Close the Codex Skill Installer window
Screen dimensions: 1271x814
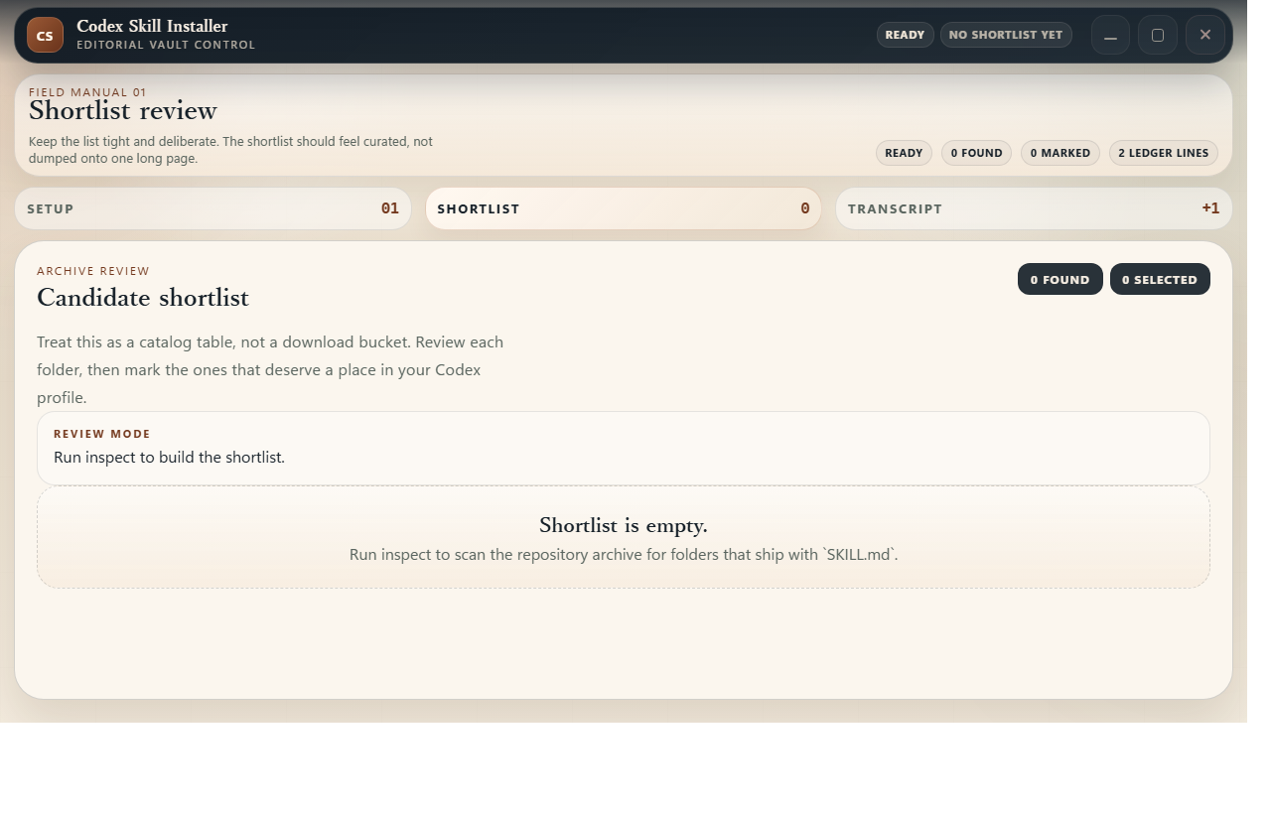[1204, 35]
